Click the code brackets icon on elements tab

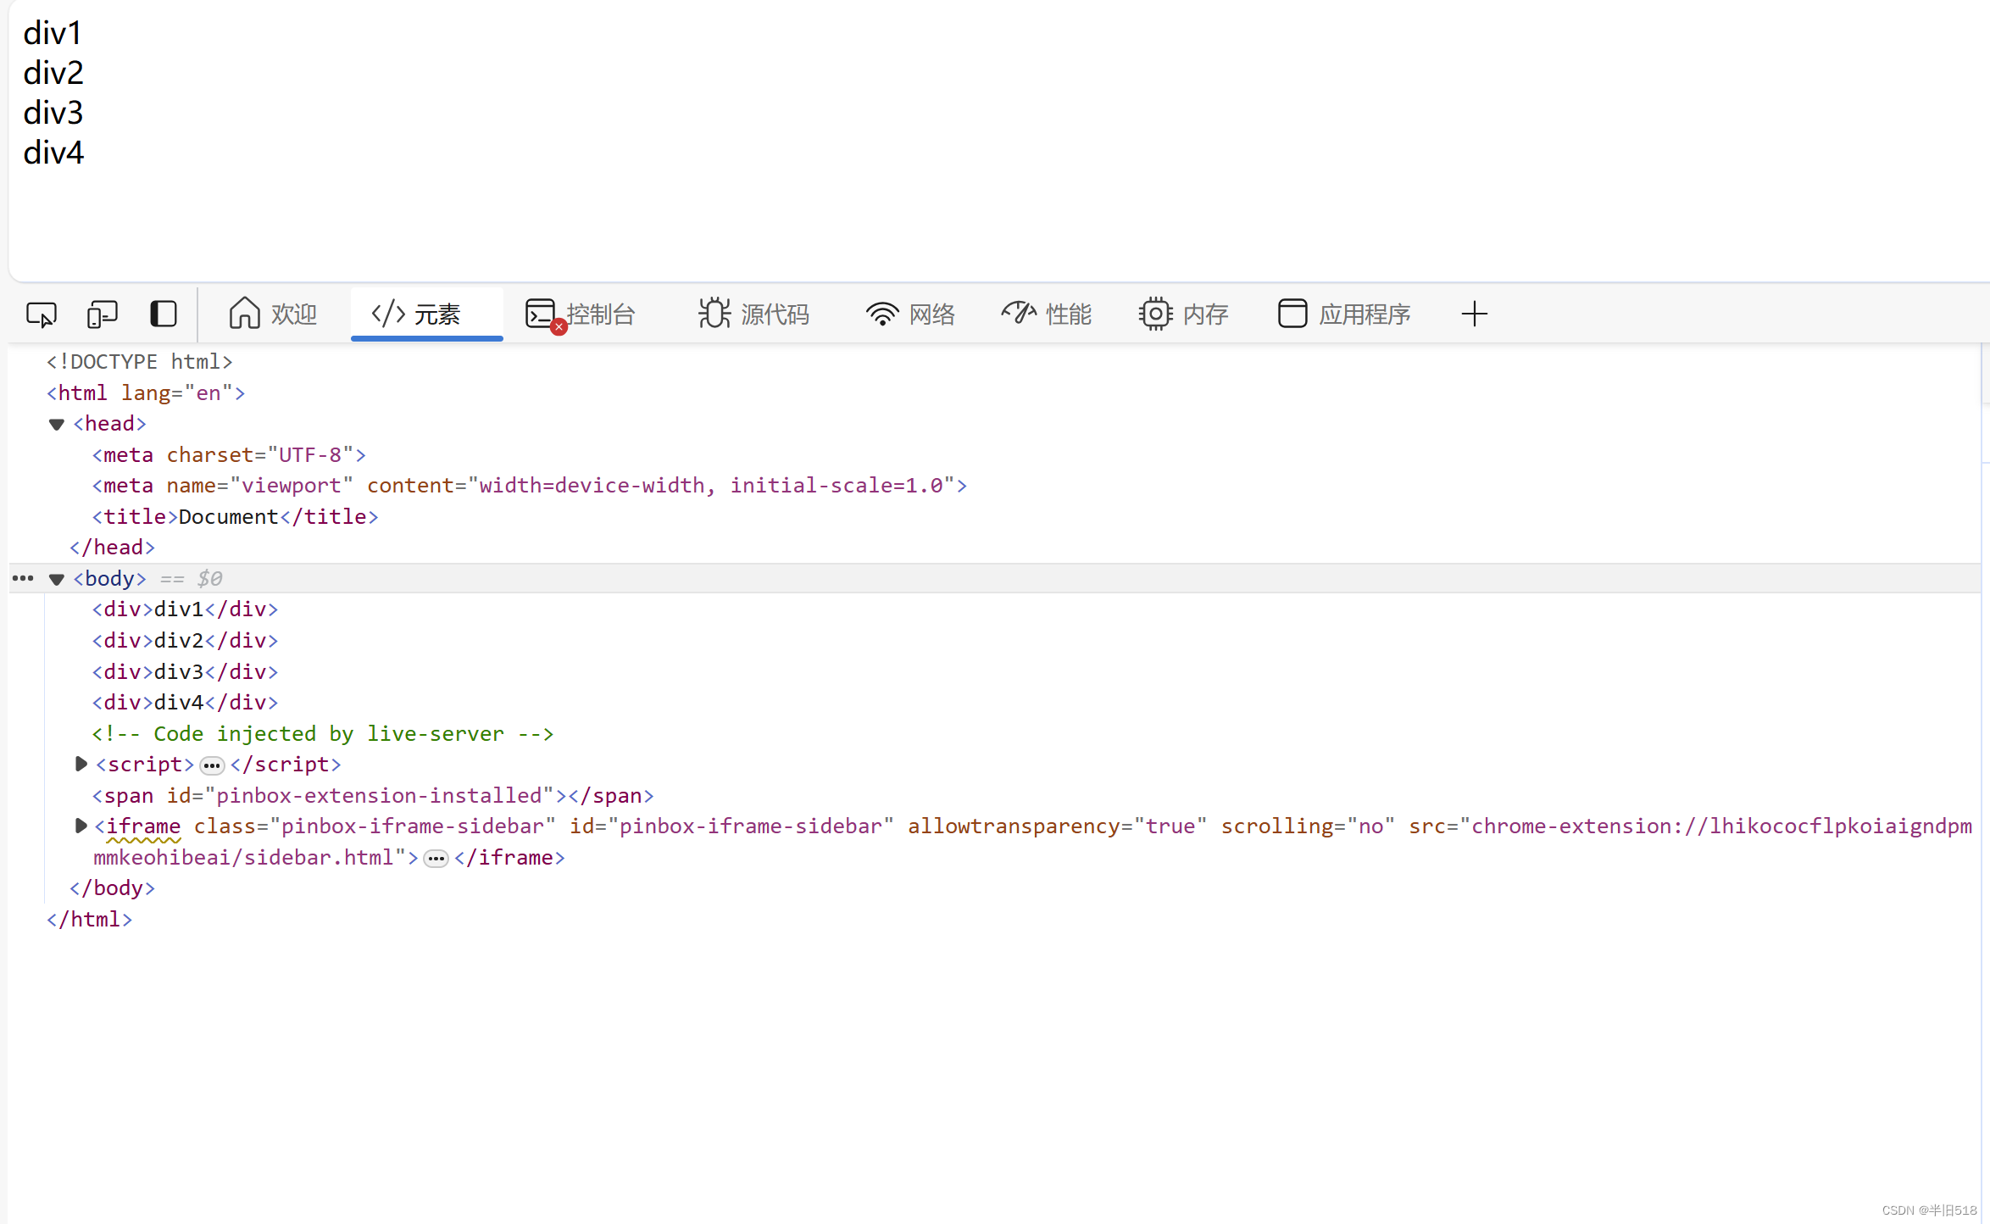[388, 313]
